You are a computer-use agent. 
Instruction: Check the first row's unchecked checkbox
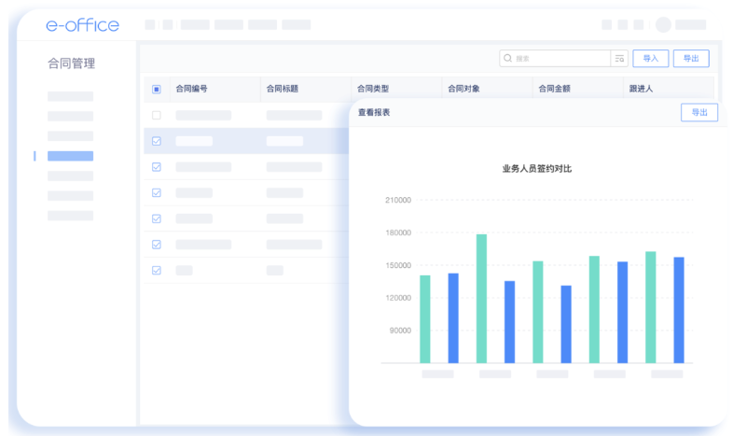click(x=157, y=116)
